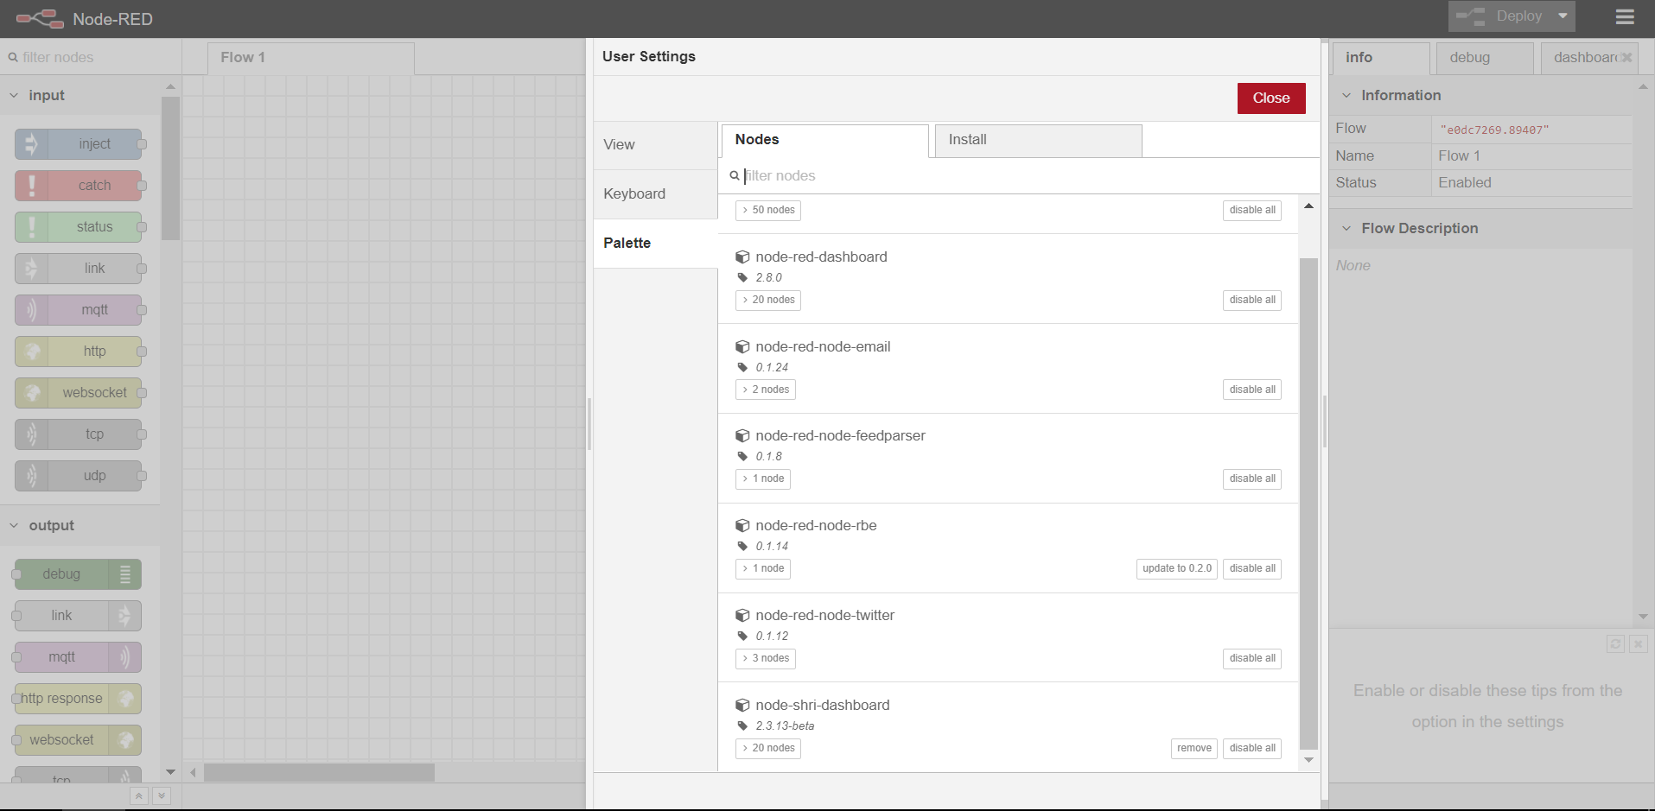Select the tcp input node in palette
This screenshot has height=811, width=1655.
79,434
